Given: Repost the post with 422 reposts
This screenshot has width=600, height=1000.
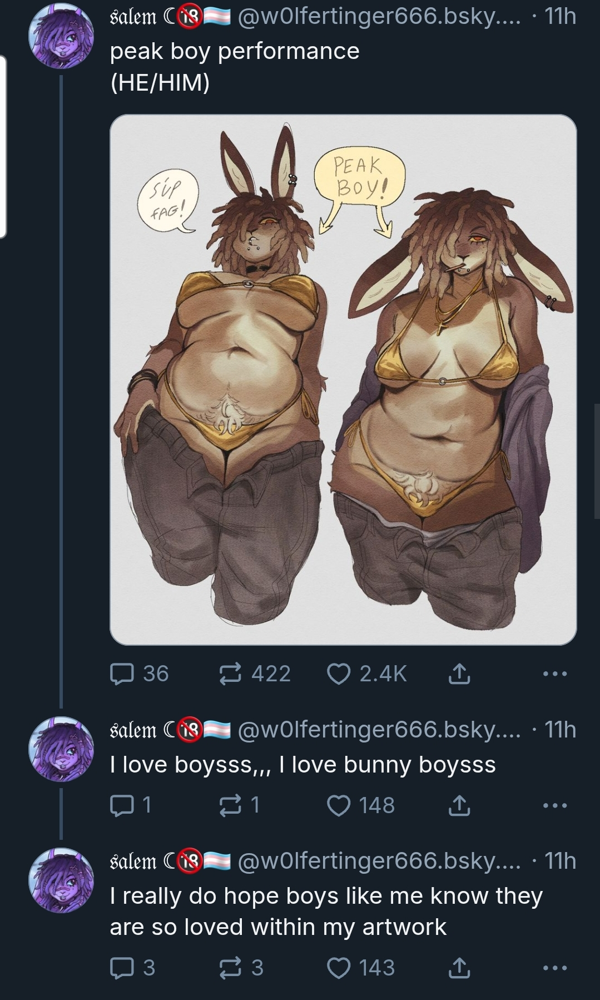Looking at the screenshot, I should point(254,674).
